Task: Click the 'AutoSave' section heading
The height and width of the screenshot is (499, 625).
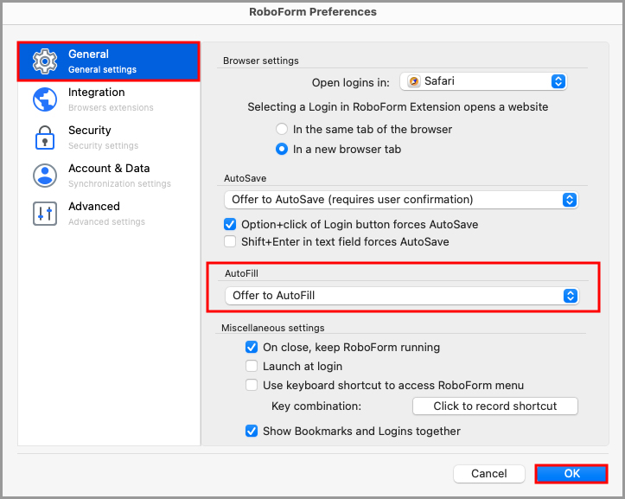Action: coord(246,178)
